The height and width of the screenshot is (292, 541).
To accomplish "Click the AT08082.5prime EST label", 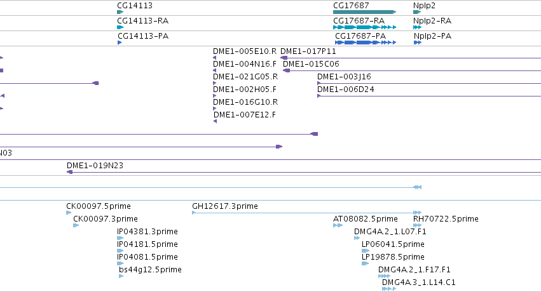I will tap(365, 219).
